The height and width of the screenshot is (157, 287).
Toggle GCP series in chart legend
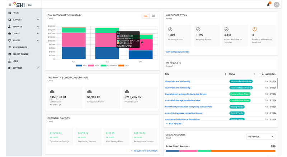(x=123, y=66)
